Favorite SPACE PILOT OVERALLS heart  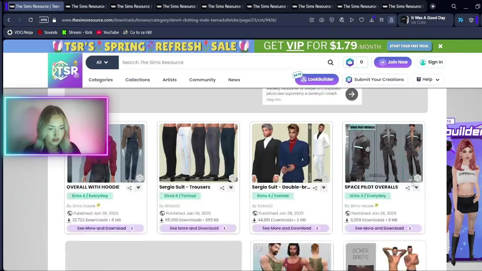point(416,187)
